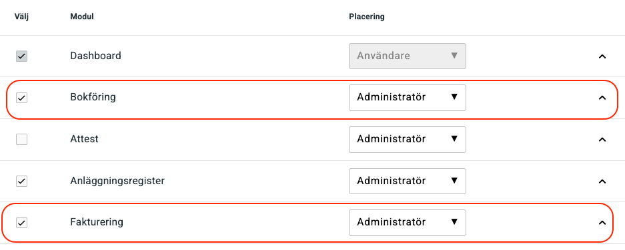Toggle the greyed Dashboard checkbox

point(21,56)
